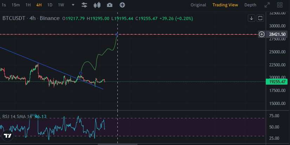Choose the 4H timeframe

pyautogui.click(x=39, y=5)
